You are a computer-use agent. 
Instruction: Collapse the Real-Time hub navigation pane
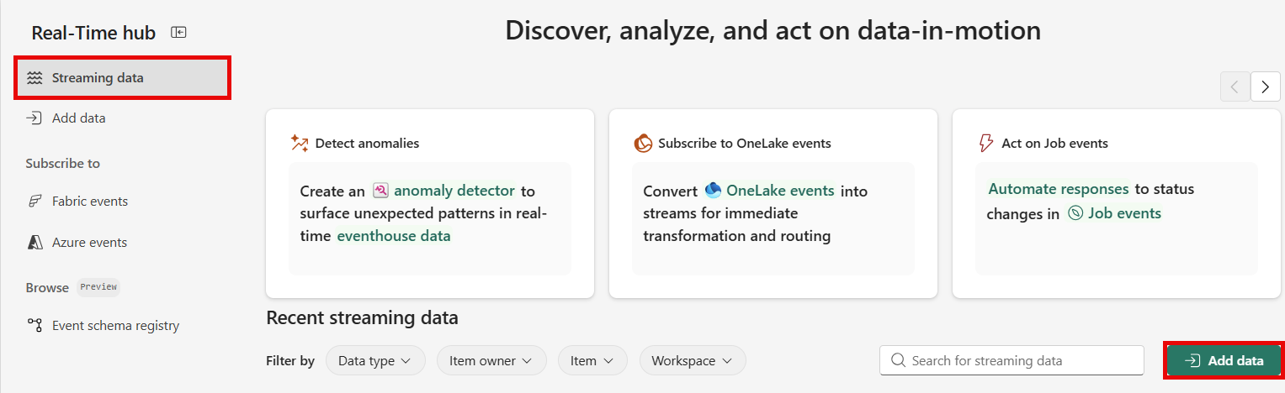click(178, 33)
